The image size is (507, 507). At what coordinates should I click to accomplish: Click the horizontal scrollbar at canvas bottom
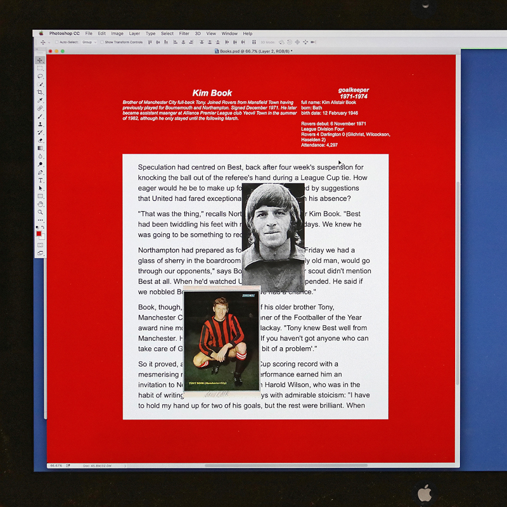(286, 466)
